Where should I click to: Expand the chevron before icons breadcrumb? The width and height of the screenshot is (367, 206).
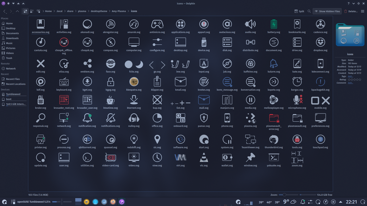coord(128,11)
